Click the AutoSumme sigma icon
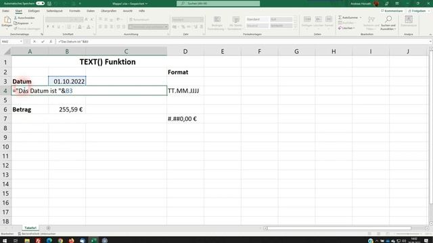This screenshot has height=243, width=433. [340, 18]
